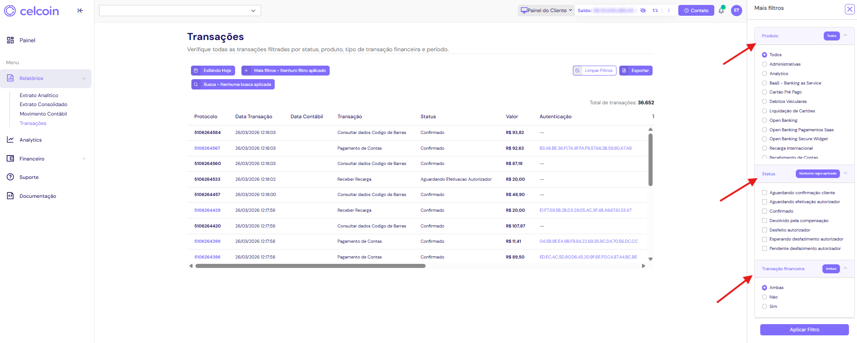
Task: Close the Mais filtros panel
Action: [x=849, y=9]
